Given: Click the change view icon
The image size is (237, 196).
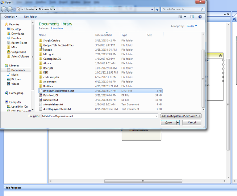Looking at the screenshot, I should tap(181, 17).
